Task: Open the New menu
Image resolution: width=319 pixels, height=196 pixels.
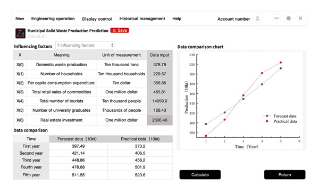Action: [x=20, y=19]
